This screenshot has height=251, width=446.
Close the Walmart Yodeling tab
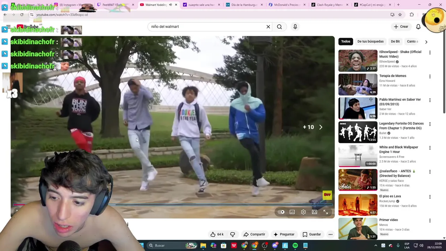point(176,5)
